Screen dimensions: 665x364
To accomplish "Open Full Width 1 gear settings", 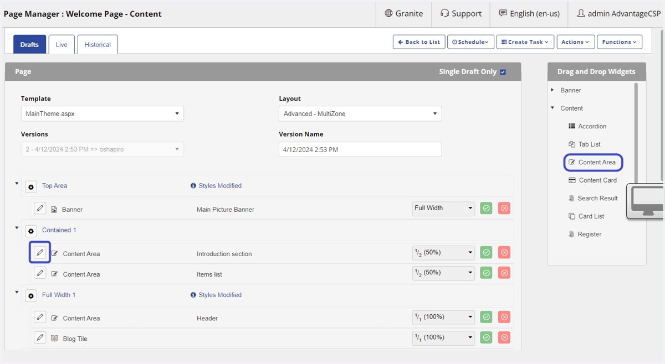I will (x=31, y=296).
